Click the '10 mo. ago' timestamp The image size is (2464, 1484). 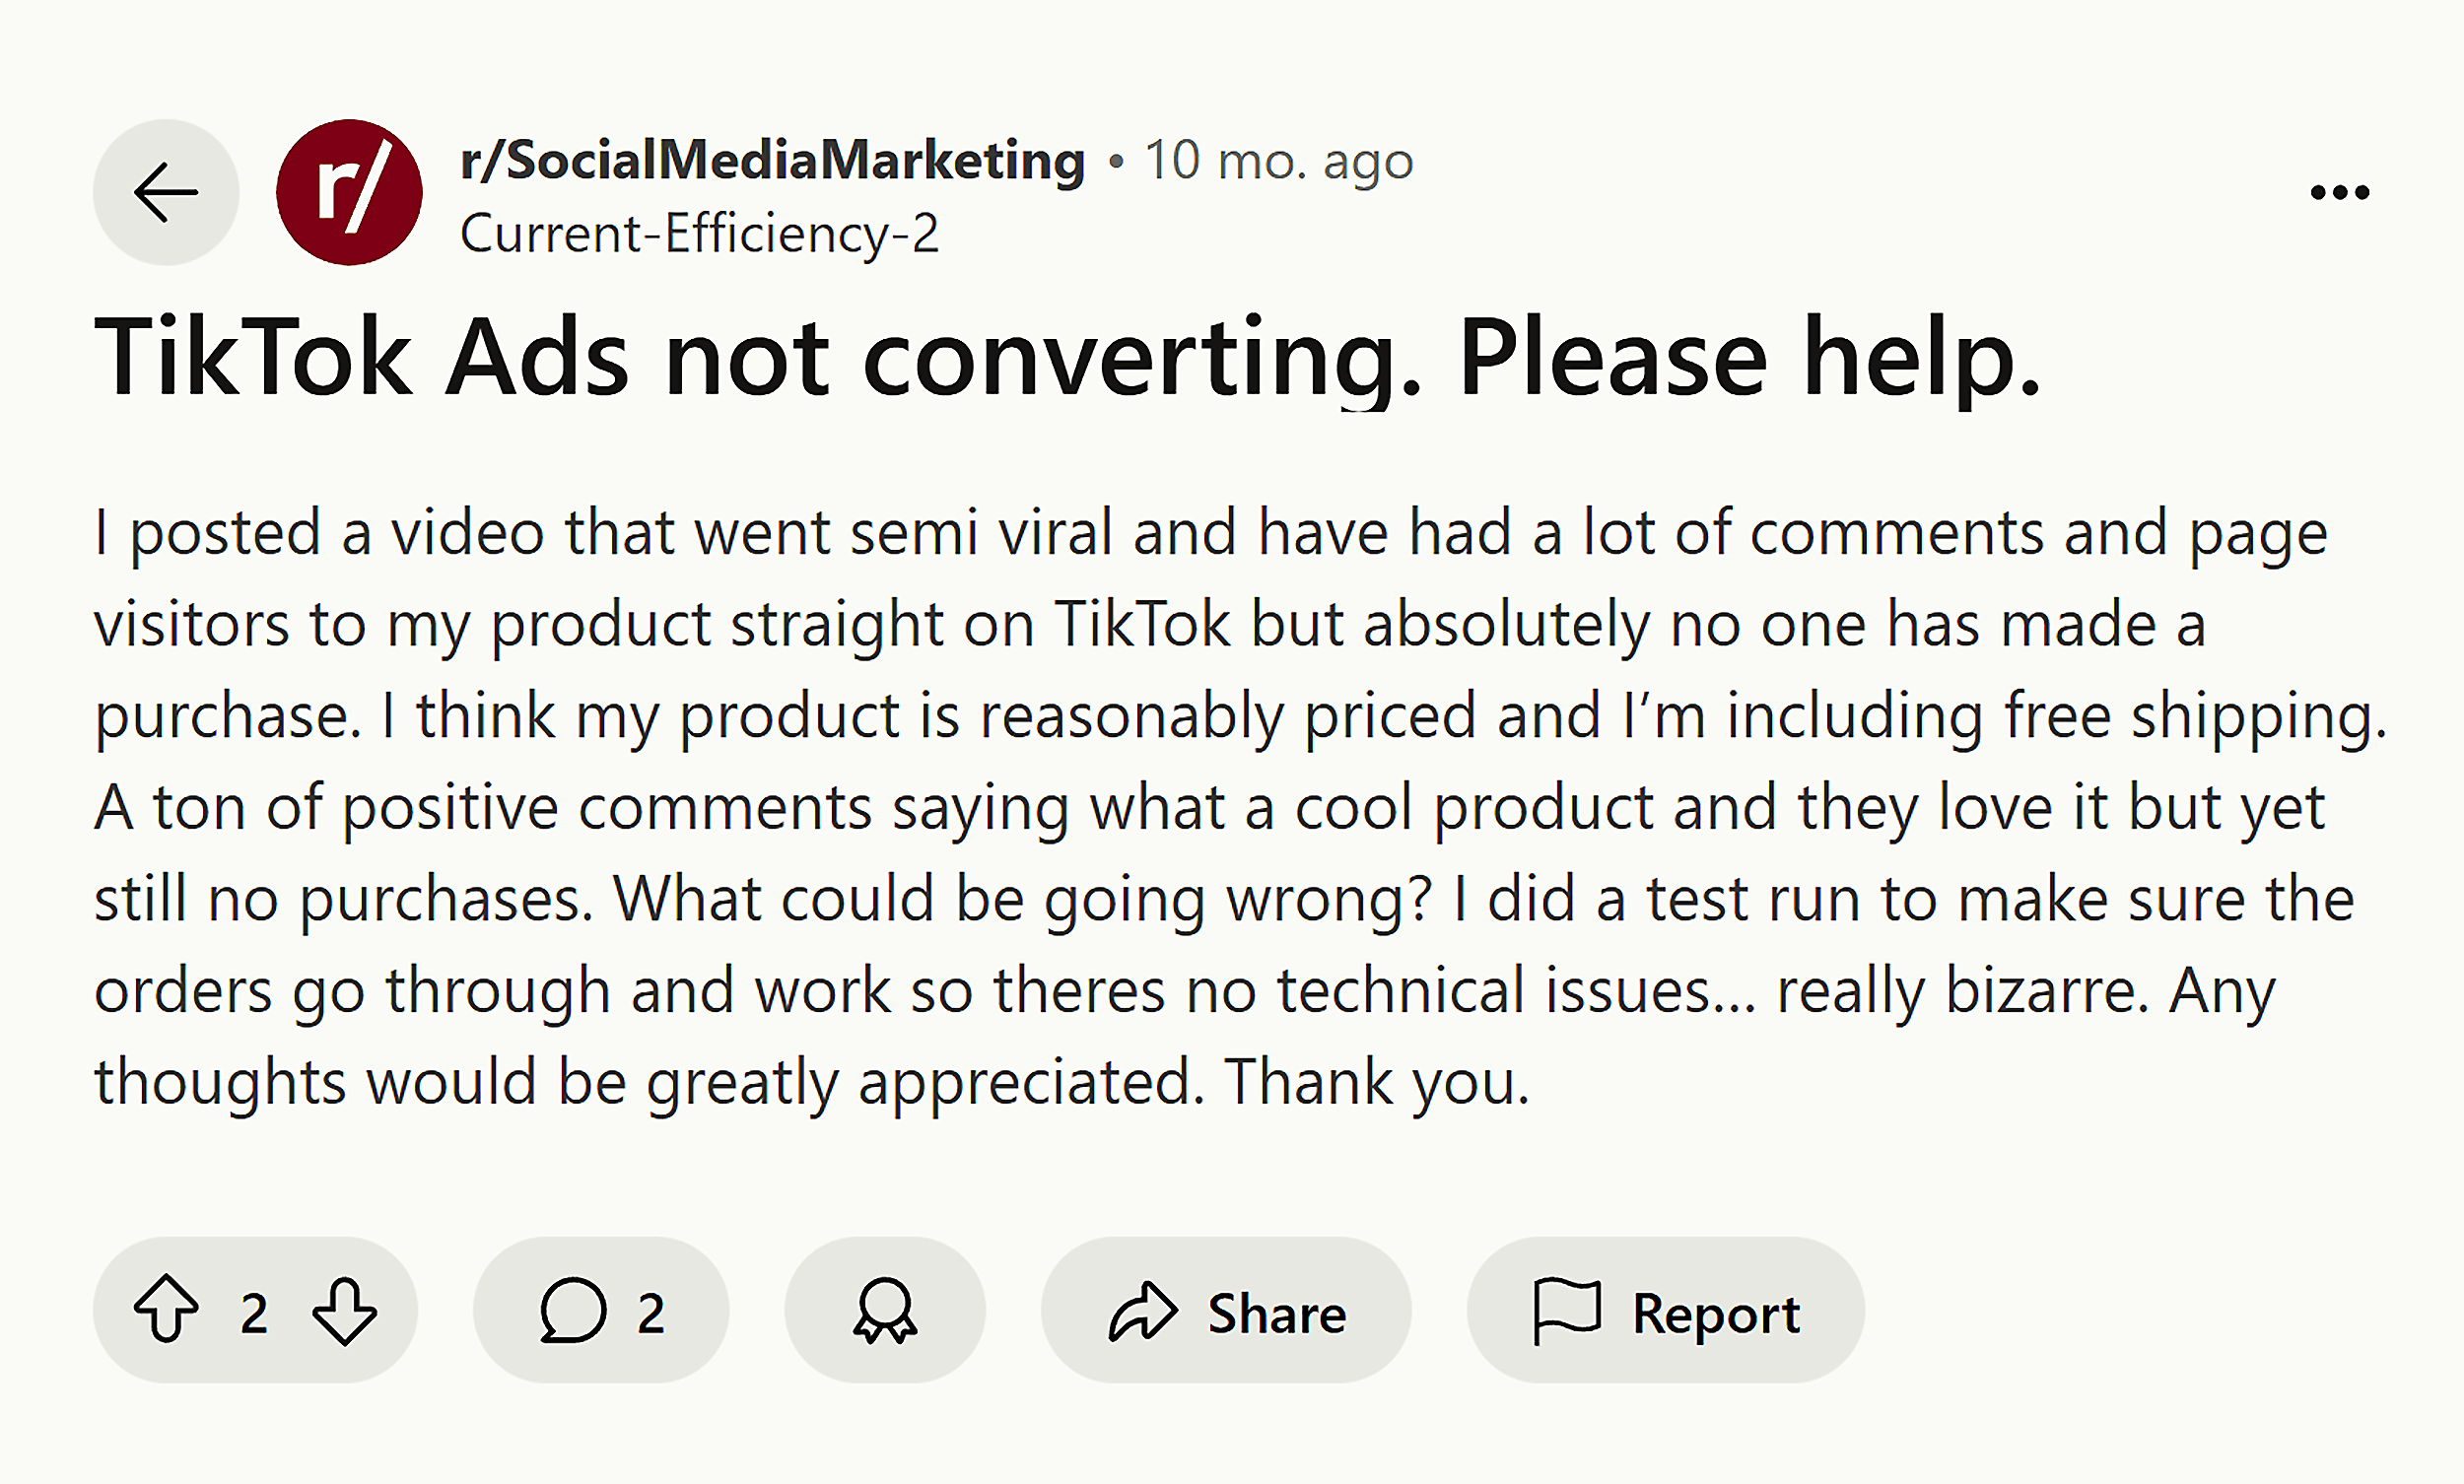pos(1279,160)
